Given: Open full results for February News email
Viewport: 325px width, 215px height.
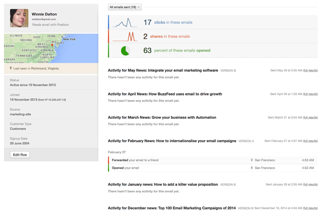Looking at the screenshot, I should click(310, 141).
